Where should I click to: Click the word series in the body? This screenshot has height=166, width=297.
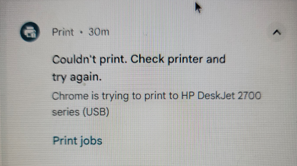(66, 112)
